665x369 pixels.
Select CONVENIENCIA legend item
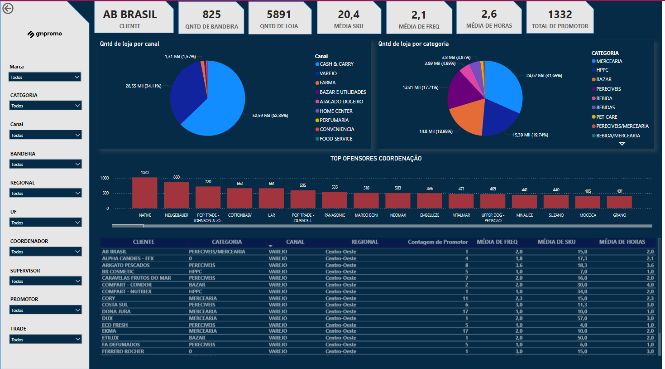click(x=335, y=129)
